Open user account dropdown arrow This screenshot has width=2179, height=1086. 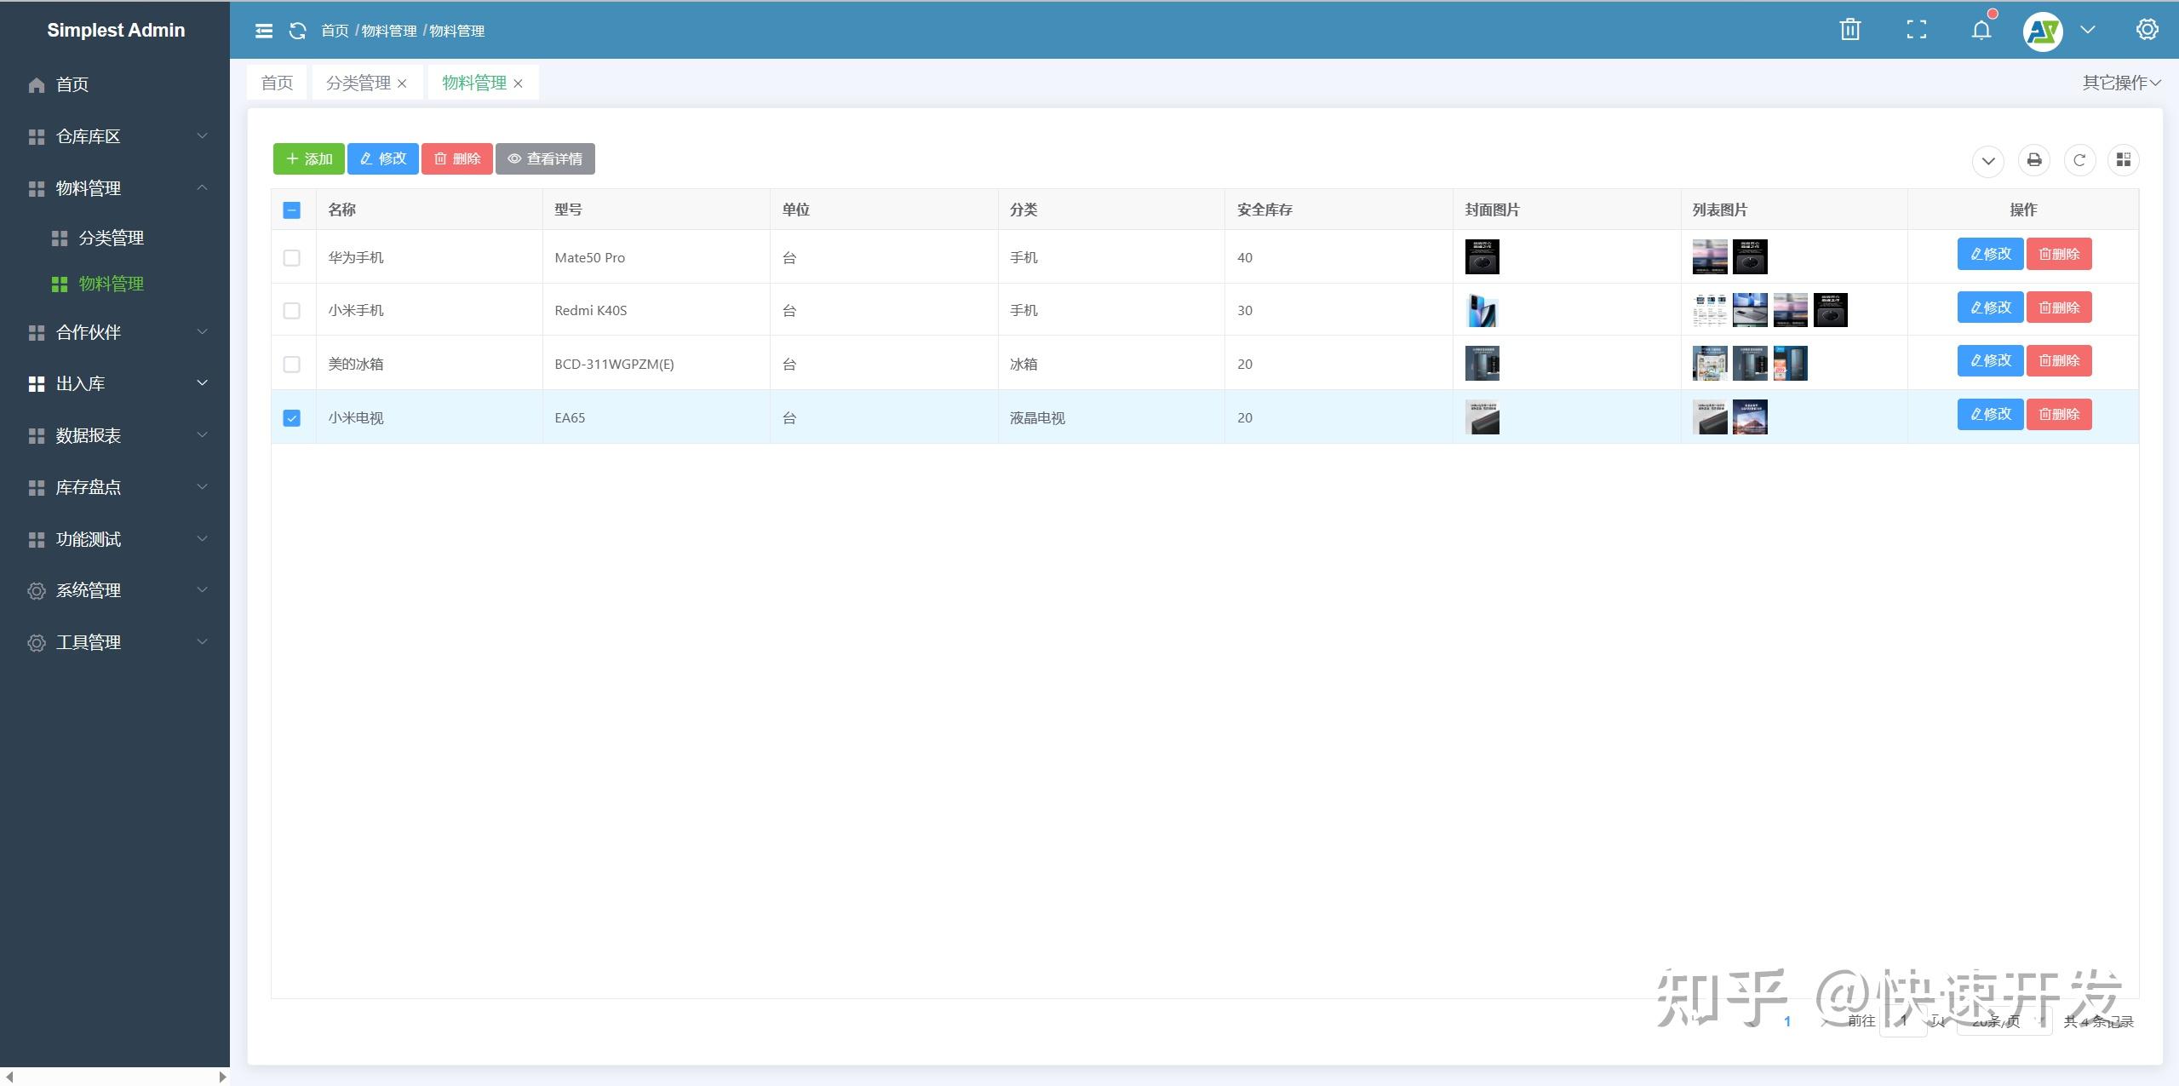[x=2088, y=30]
